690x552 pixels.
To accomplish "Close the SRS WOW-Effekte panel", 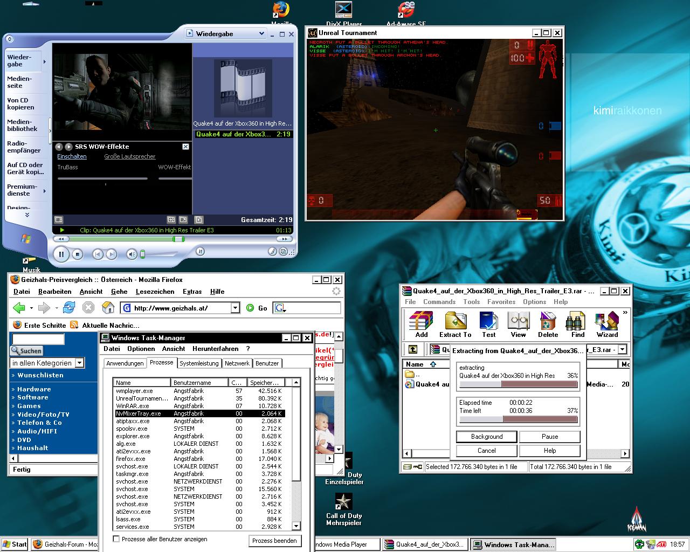I will 185,147.
